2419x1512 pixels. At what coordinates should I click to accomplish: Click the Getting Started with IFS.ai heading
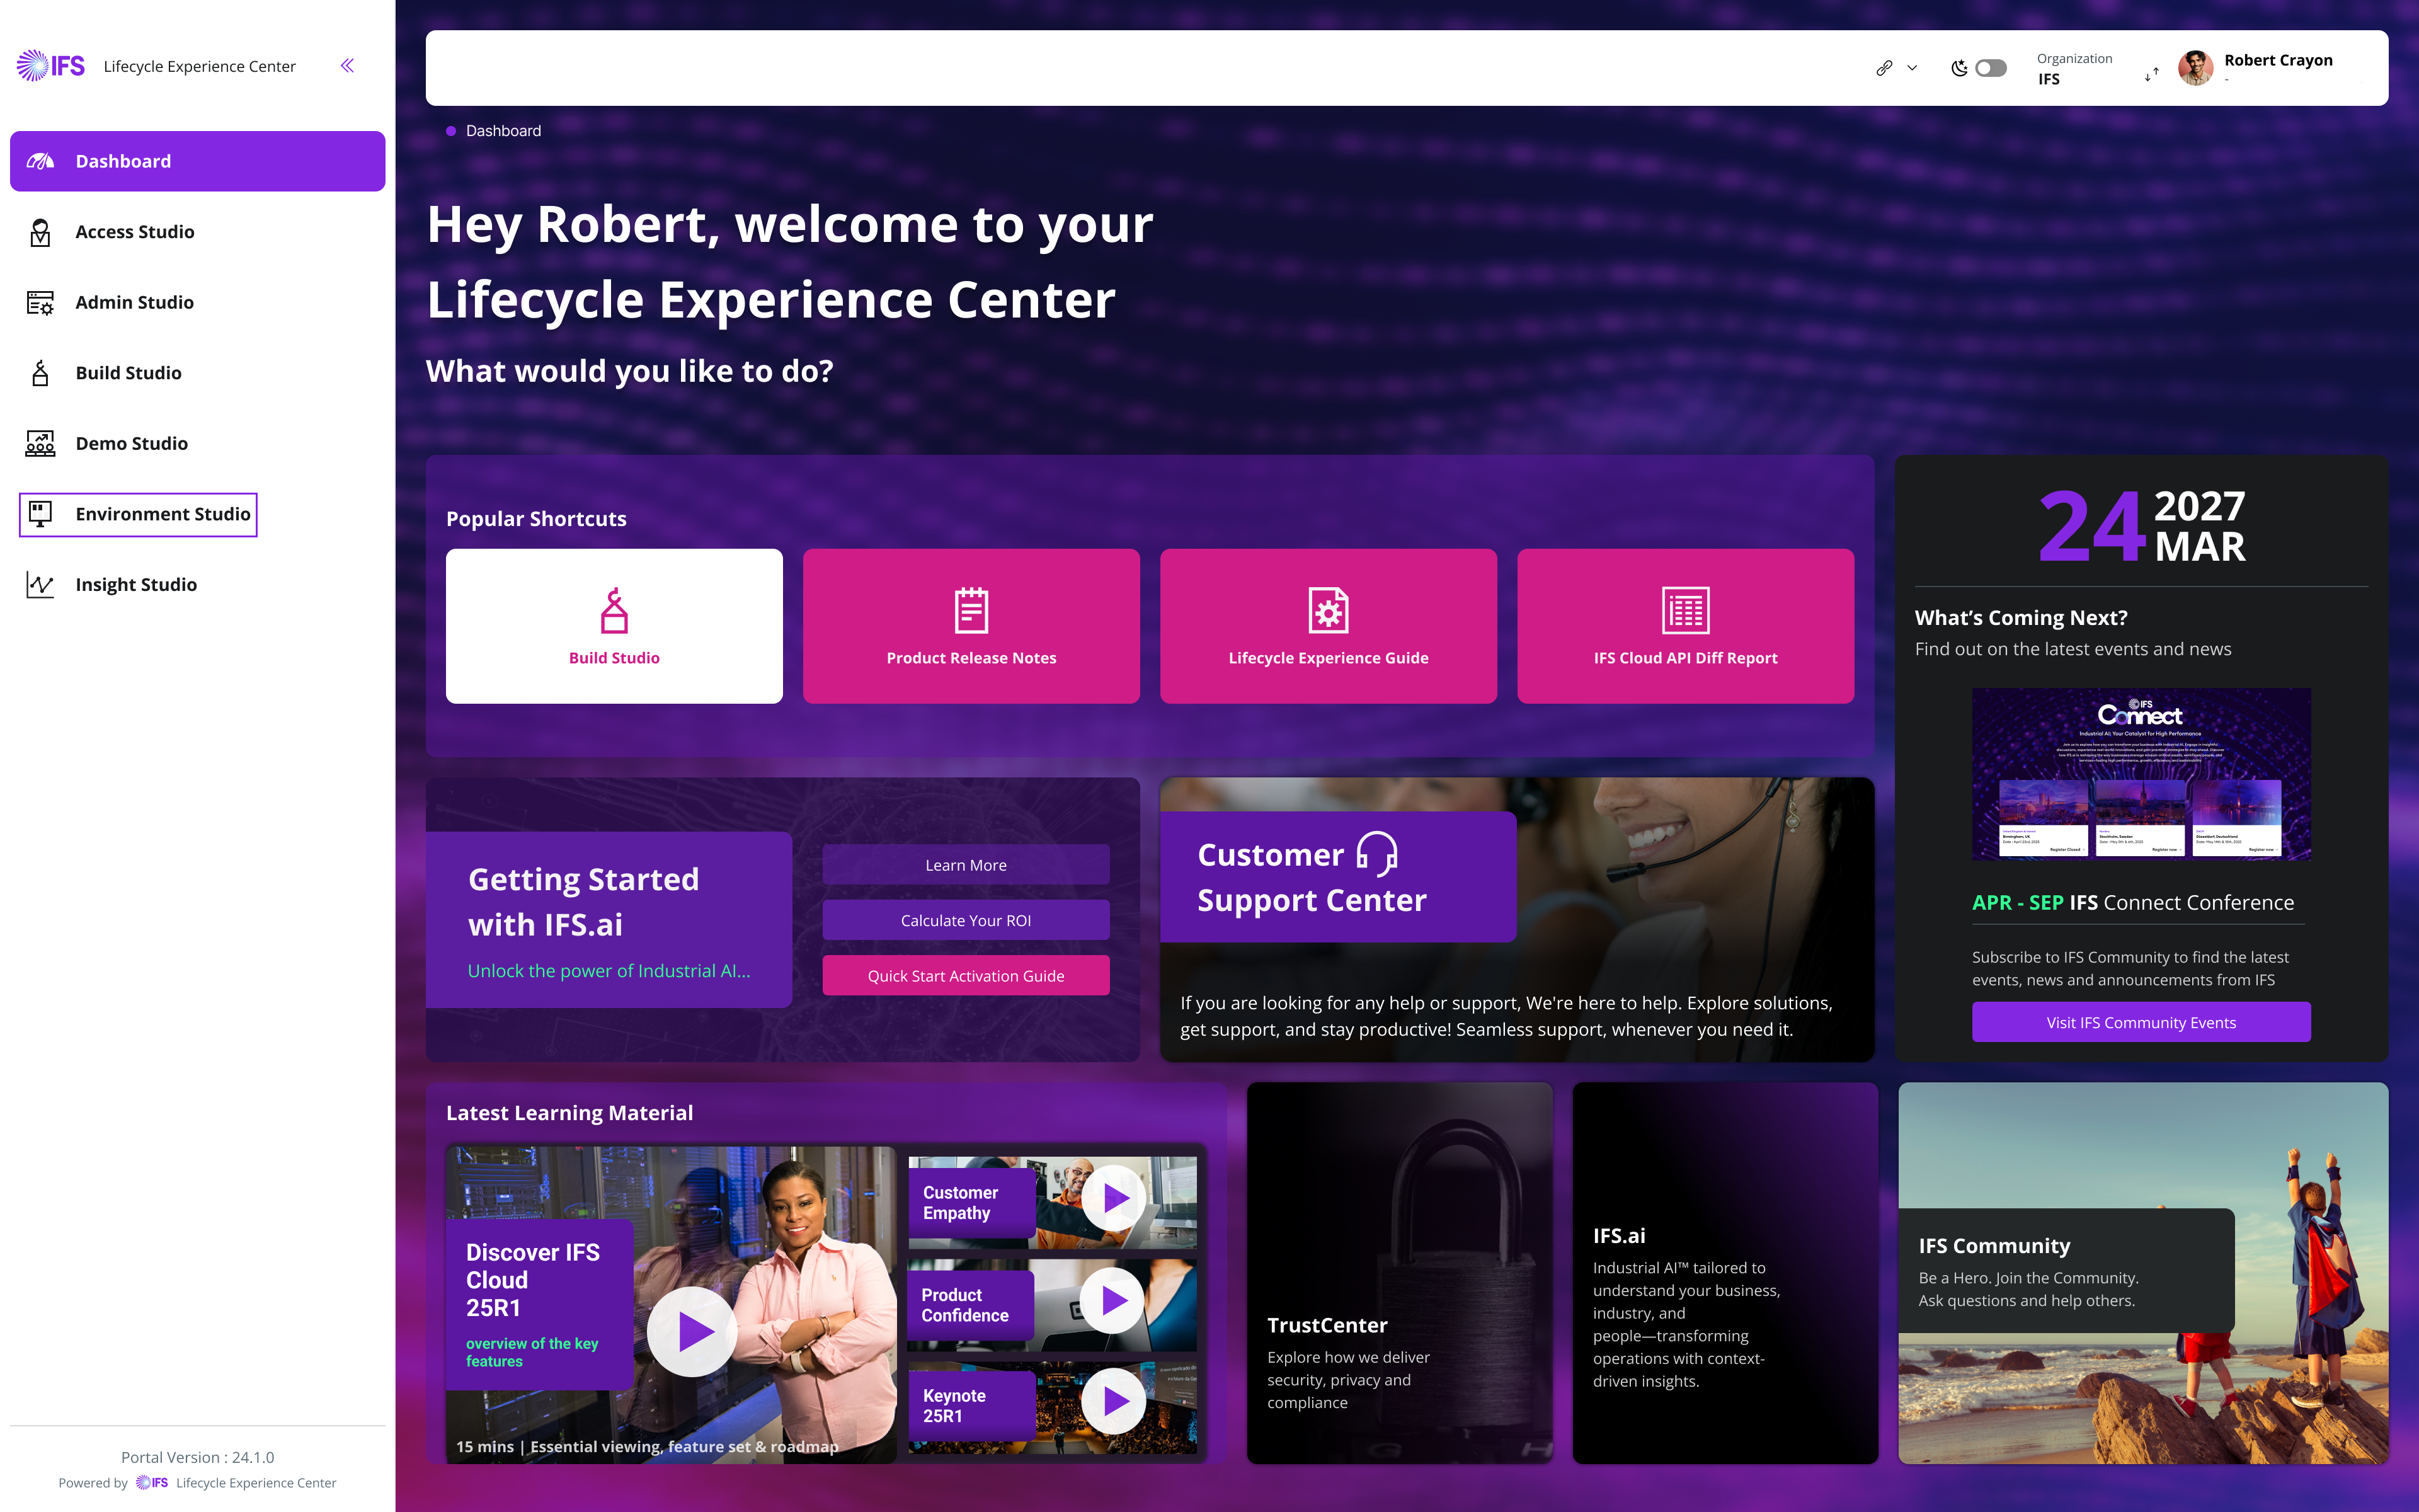(584, 901)
